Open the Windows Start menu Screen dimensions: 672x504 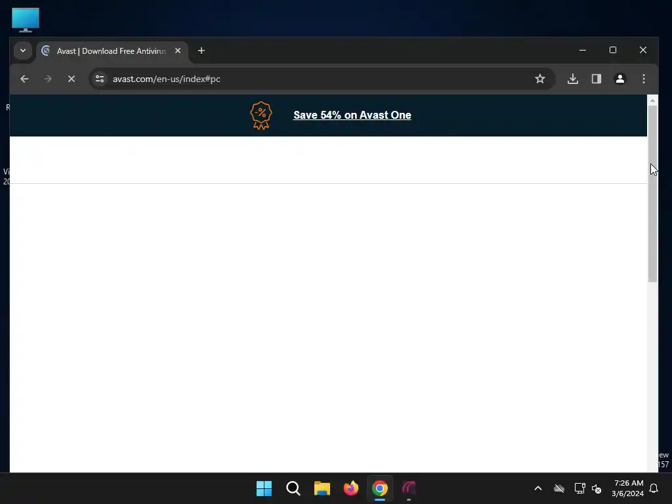coord(264,488)
